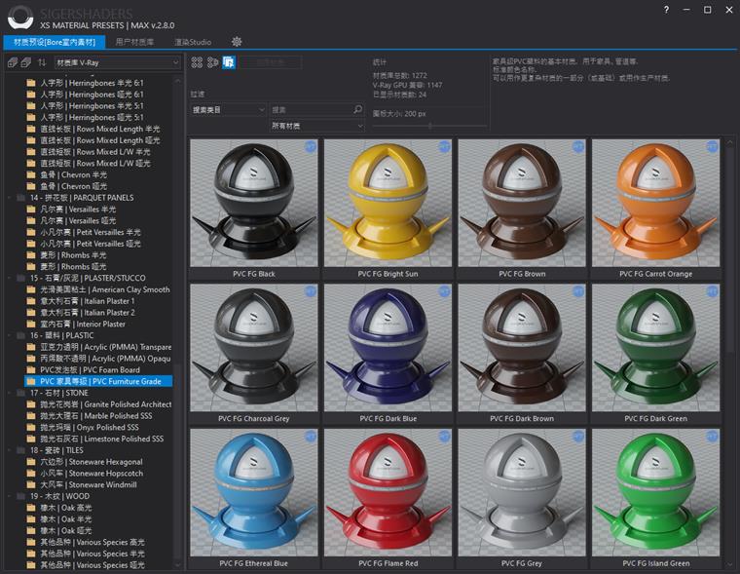This screenshot has height=574, width=740.
Task: Click the blue badge on PVC FG Ethereal Blue
Action: (x=311, y=437)
